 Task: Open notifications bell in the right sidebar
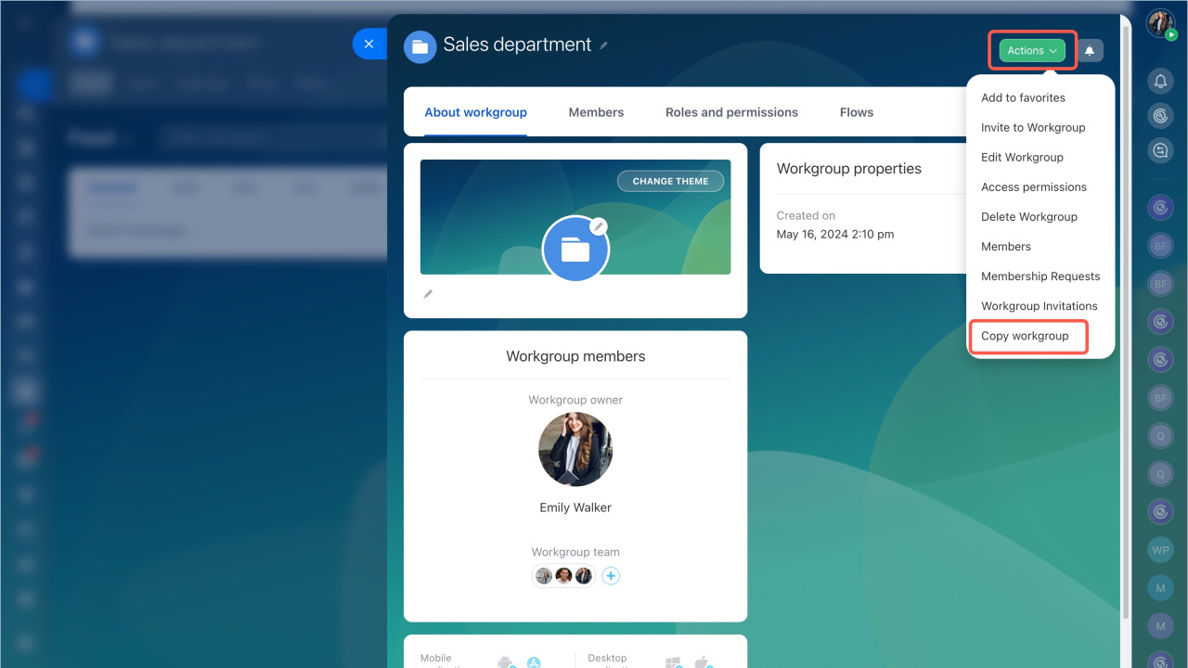click(x=1160, y=83)
